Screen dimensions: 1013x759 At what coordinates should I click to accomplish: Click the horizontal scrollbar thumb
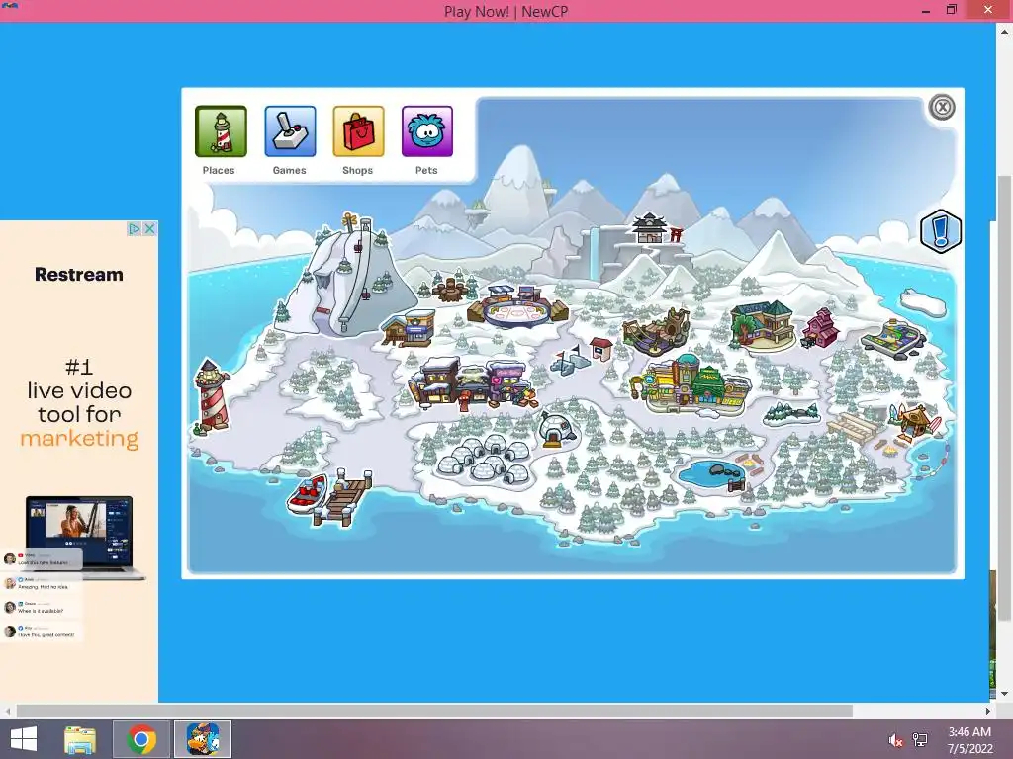pos(434,711)
